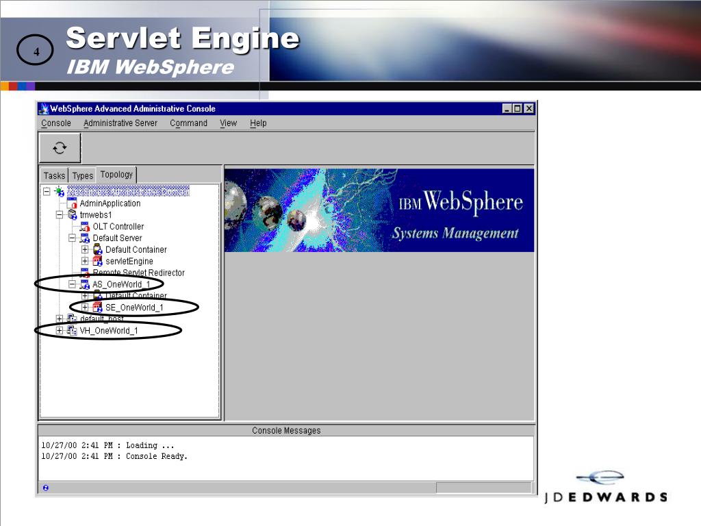Open the Command menu
Screen dimensions: 701x526
pos(188,123)
